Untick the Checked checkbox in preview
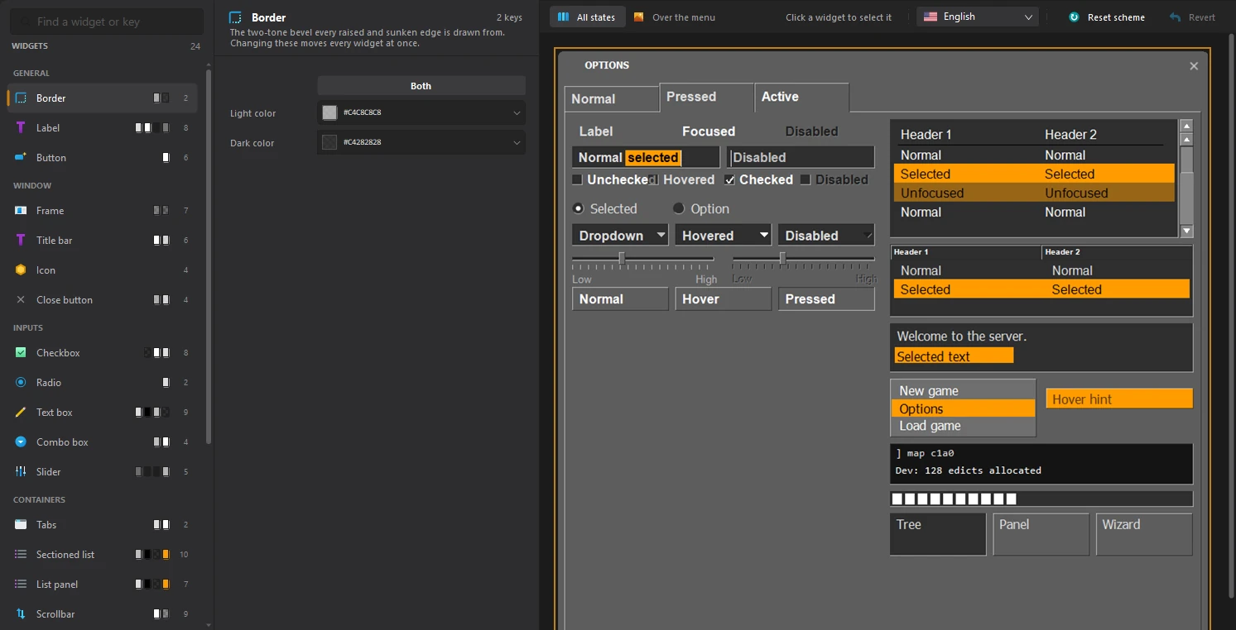This screenshot has height=630, width=1236. (729, 179)
